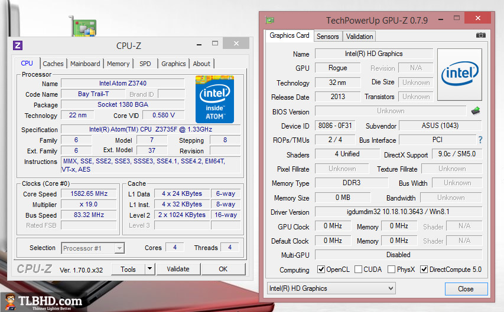Open the Intel(R) HD Graphics GPU selector
The height and width of the screenshot is (312, 504).
pos(331,288)
